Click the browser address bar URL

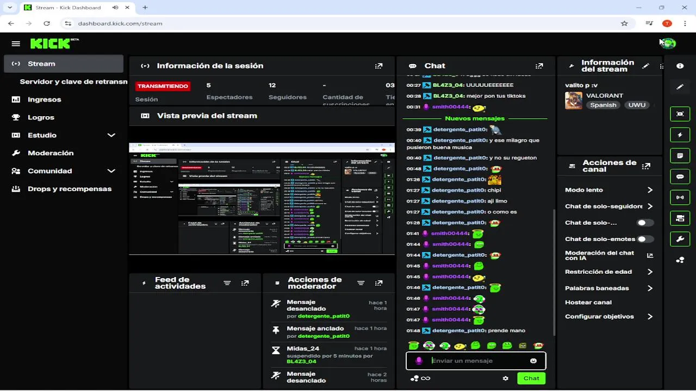coord(120,23)
